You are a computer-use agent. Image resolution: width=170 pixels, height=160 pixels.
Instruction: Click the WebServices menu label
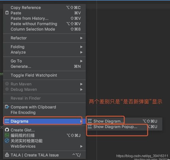click(23, 146)
